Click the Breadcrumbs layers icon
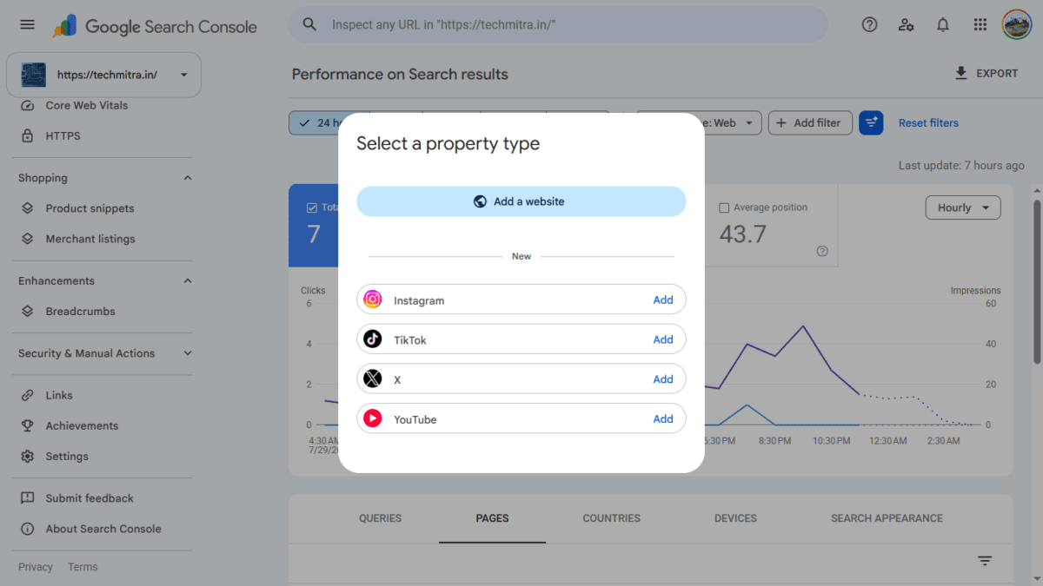The width and height of the screenshot is (1043, 586). 28,311
